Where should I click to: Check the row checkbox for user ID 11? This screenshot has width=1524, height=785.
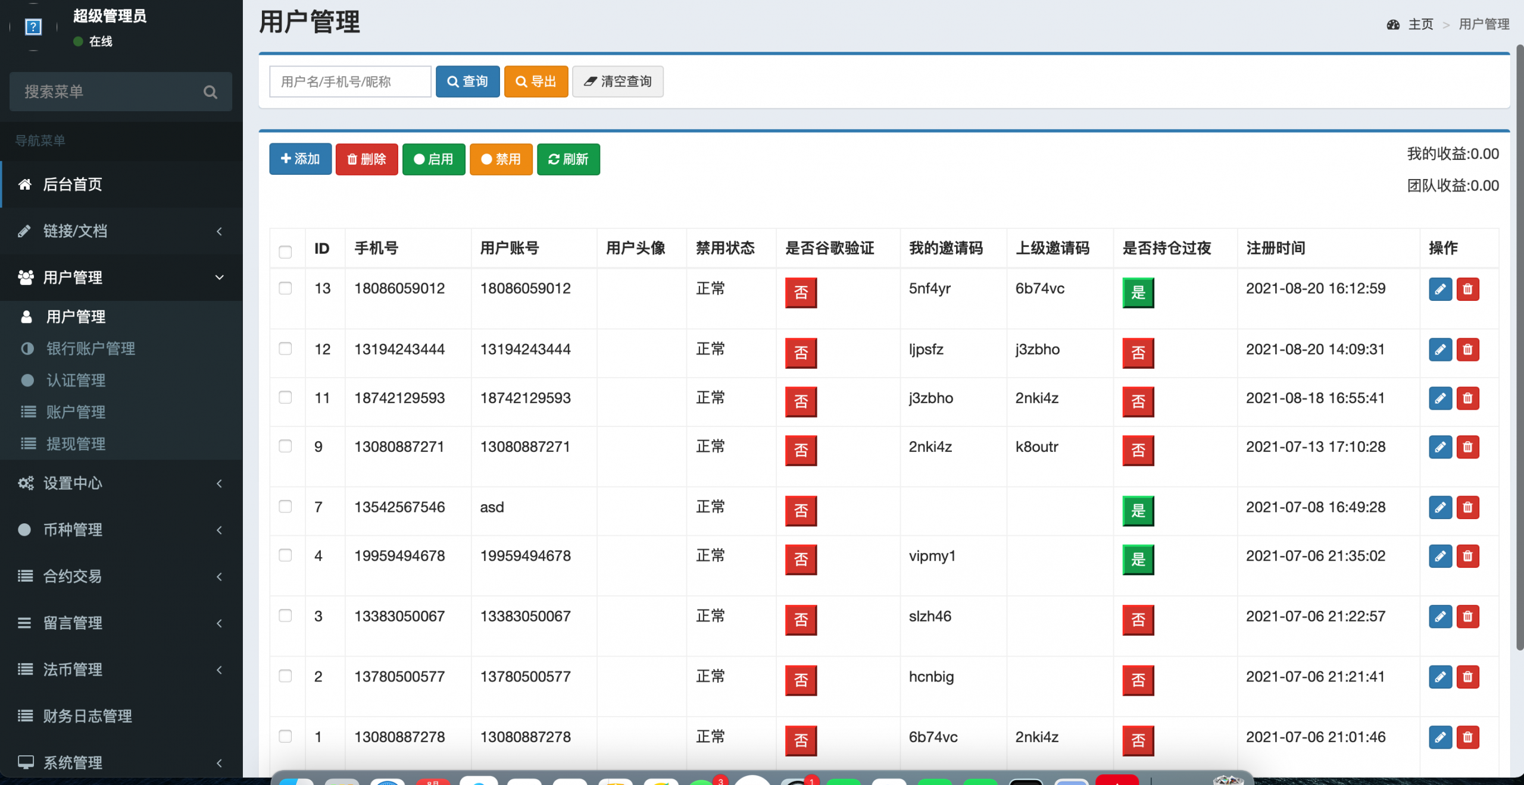click(285, 397)
